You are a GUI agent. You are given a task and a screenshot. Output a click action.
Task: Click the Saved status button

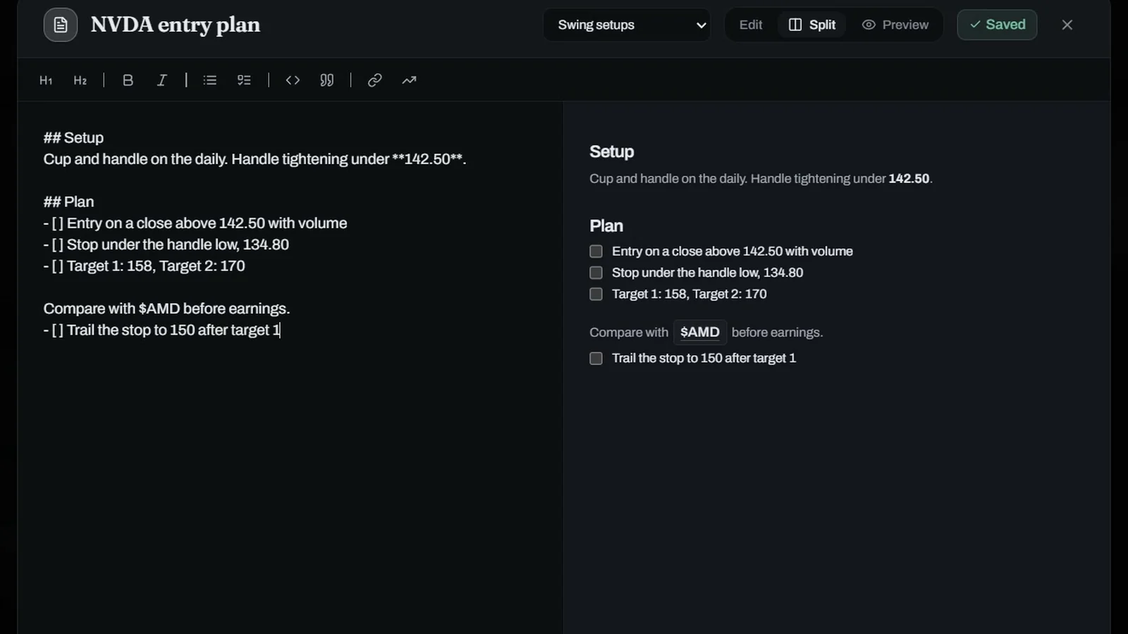(997, 25)
